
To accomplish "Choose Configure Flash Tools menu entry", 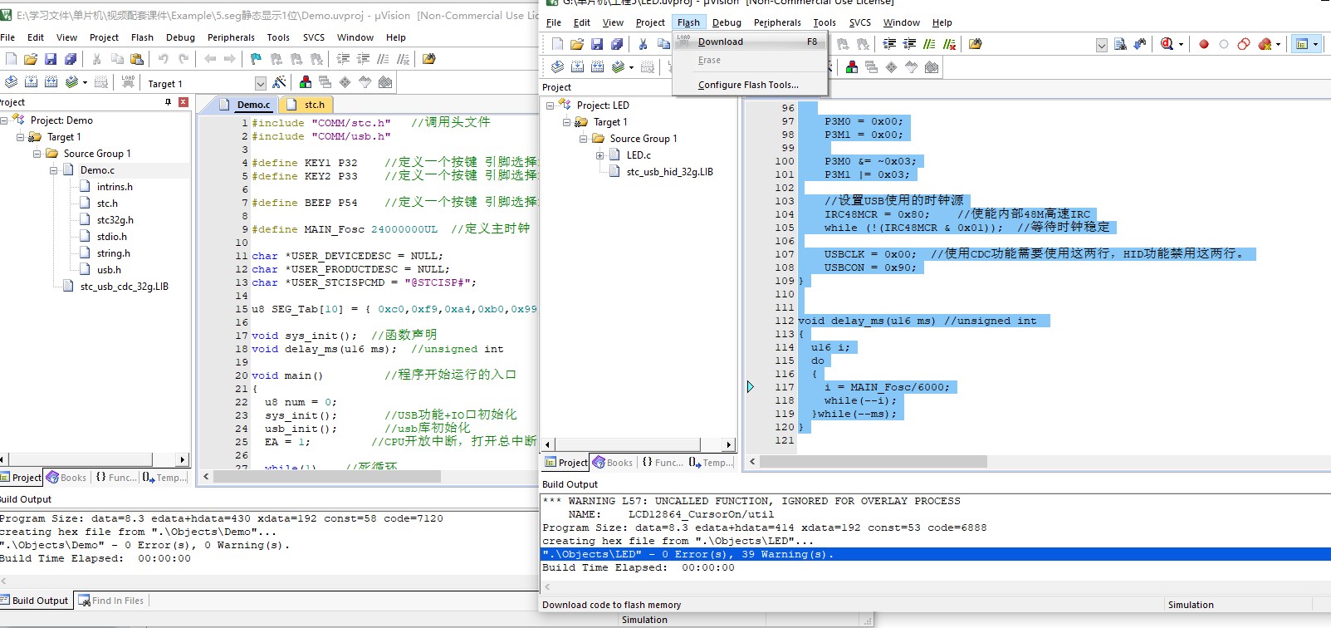I will 747,85.
